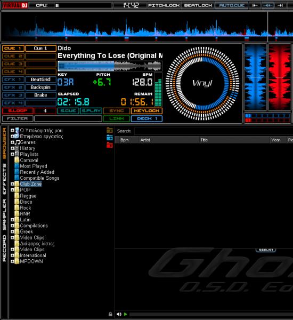Open the BROWSER side tab
The image size is (293, 320).
[x=4, y=143]
